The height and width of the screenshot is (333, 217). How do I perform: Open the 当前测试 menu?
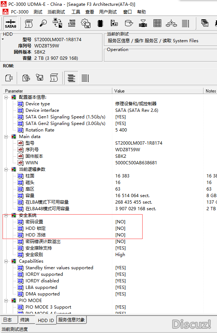(x=56, y=12)
